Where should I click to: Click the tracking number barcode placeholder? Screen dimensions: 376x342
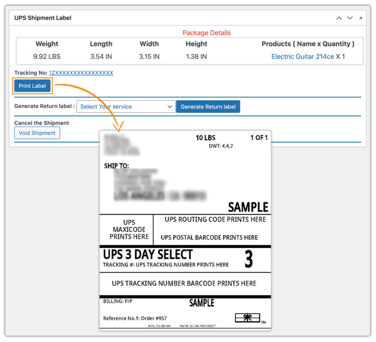(185, 283)
